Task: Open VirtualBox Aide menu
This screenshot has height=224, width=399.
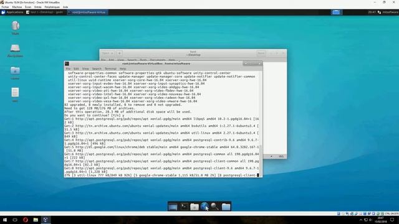Action: tap(65, 7)
